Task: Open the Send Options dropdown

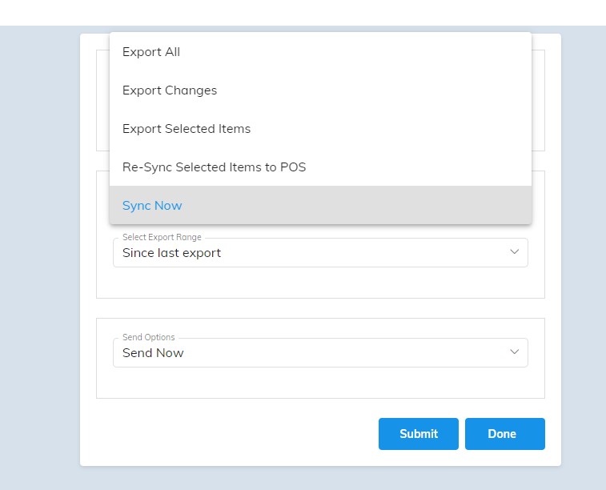Action: 320,353
